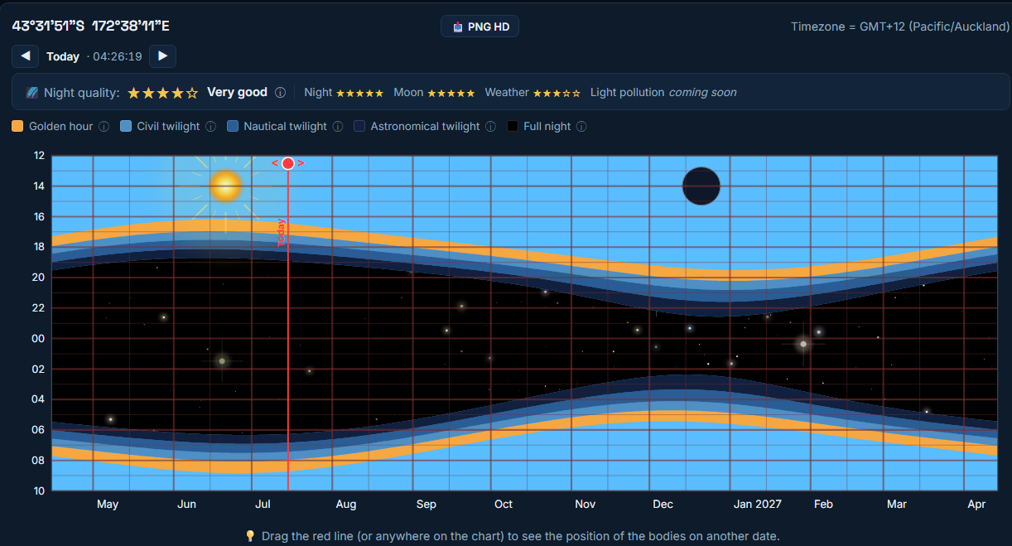Viewport: 1012px width, 546px height.
Task: Open Nautical twilight info icon
Action: click(337, 127)
